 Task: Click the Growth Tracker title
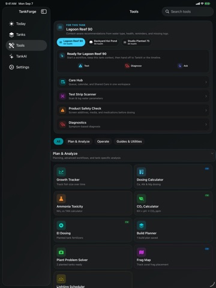68,179
